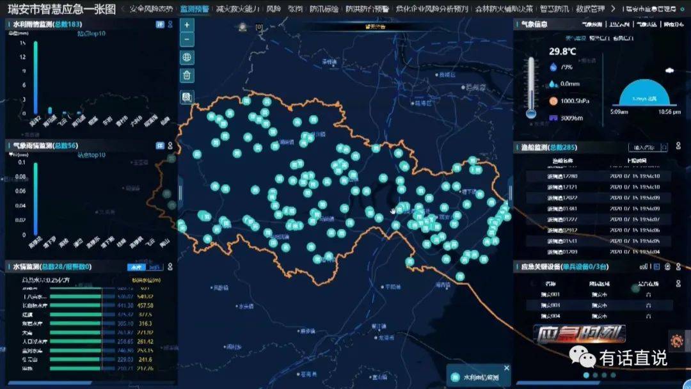Select fishing boat row ending 12121

[598, 187]
